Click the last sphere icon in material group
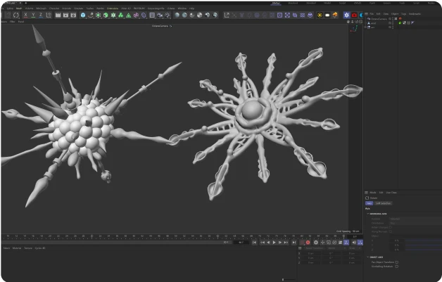This screenshot has width=442, height=282. [215, 15]
